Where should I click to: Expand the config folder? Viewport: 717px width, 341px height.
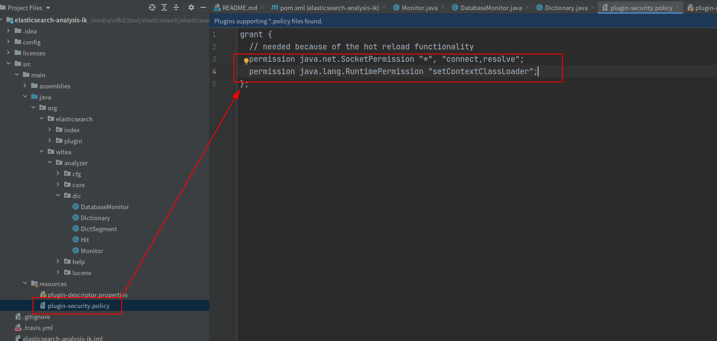(x=8, y=42)
